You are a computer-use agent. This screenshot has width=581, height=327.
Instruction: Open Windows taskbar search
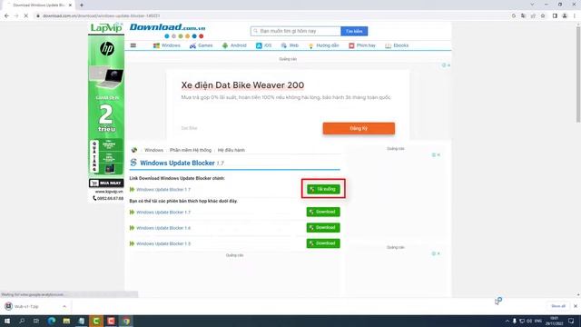[x=22, y=321]
